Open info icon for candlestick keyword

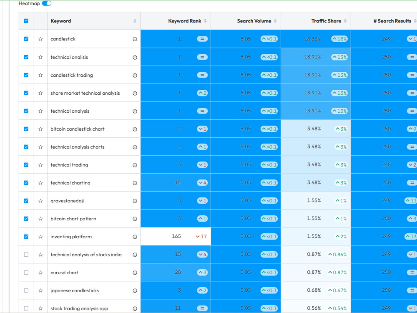(135, 39)
